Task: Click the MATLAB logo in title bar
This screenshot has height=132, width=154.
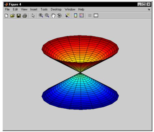Action: 6,5
